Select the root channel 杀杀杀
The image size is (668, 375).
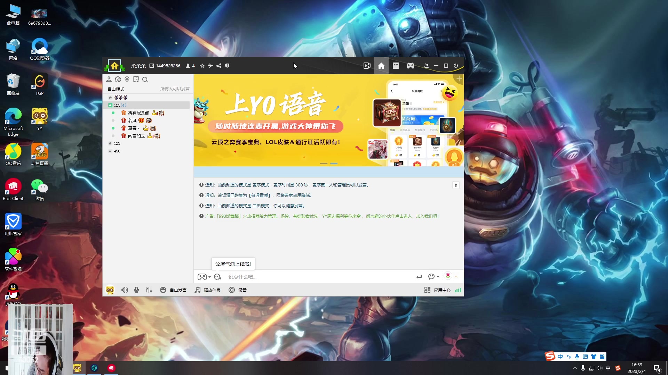121,98
